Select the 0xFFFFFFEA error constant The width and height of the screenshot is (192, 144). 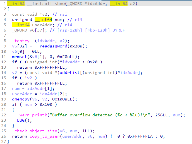[140, 136]
